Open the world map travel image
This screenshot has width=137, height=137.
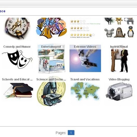click(85, 91)
